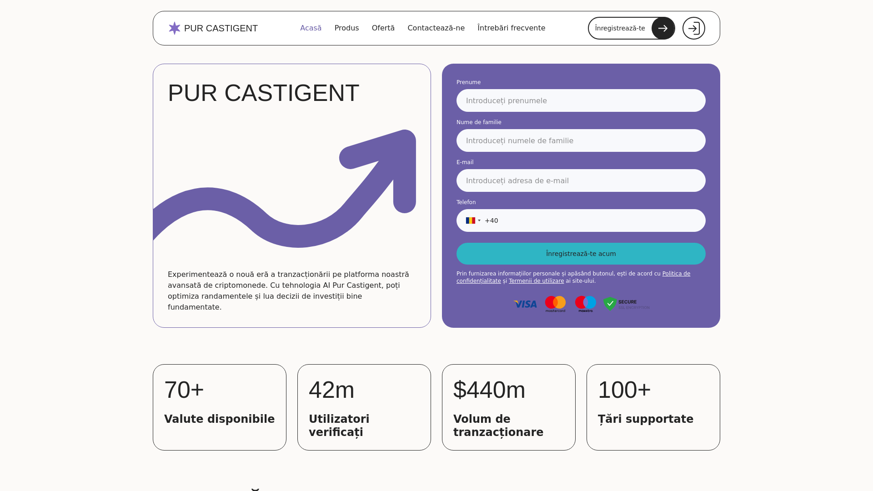Click the black arrow circle in header
The width and height of the screenshot is (873, 491).
click(x=663, y=28)
